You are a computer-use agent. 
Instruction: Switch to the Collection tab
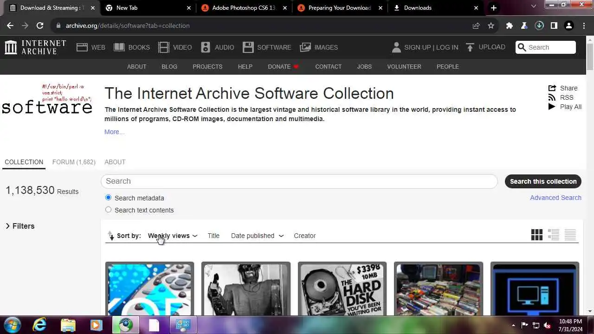point(24,162)
